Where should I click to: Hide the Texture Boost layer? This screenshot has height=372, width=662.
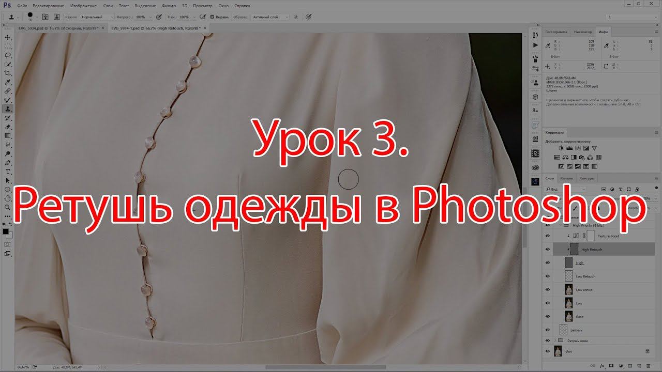[548, 236]
